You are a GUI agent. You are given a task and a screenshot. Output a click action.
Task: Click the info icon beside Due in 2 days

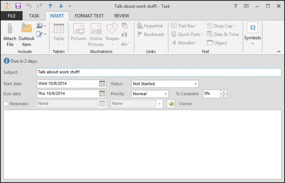tap(7, 61)
